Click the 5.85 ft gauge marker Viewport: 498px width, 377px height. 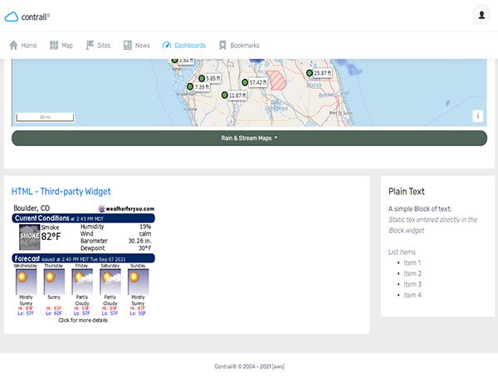(x=202, y=78)
